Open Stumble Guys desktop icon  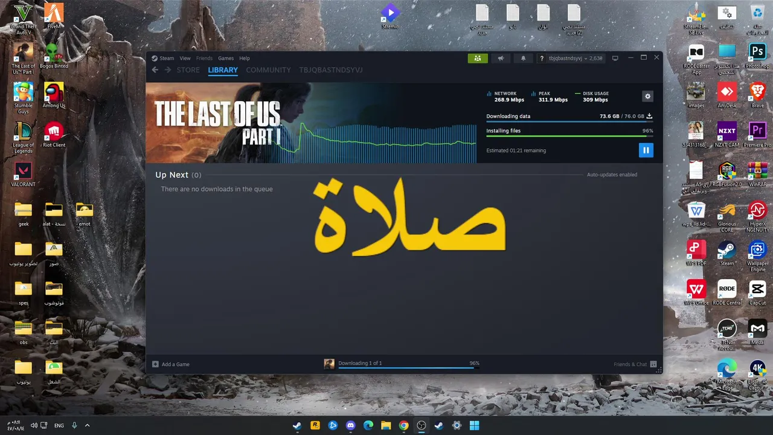(x=23, y=98)
